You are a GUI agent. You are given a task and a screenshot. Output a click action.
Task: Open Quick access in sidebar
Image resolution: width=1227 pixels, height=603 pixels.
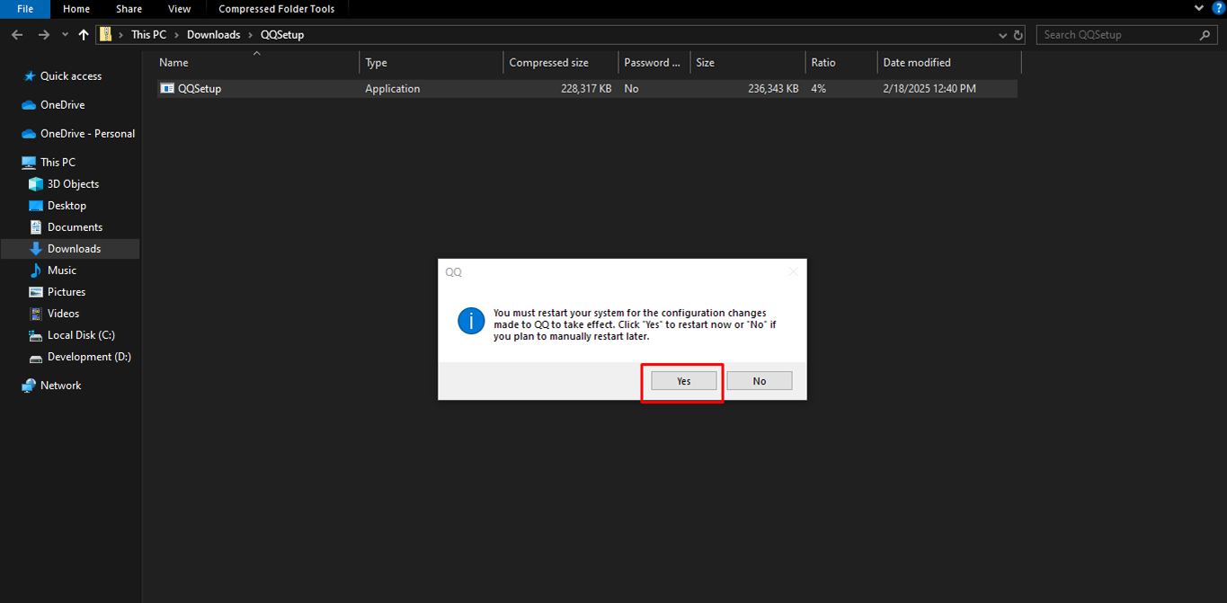click(x=71, y=76)
